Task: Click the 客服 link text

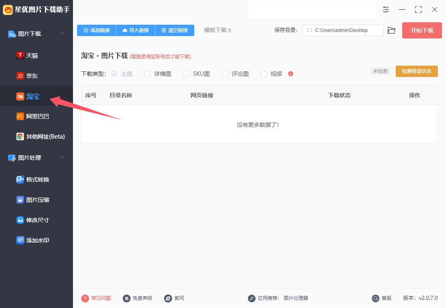Action: [386, 298]
